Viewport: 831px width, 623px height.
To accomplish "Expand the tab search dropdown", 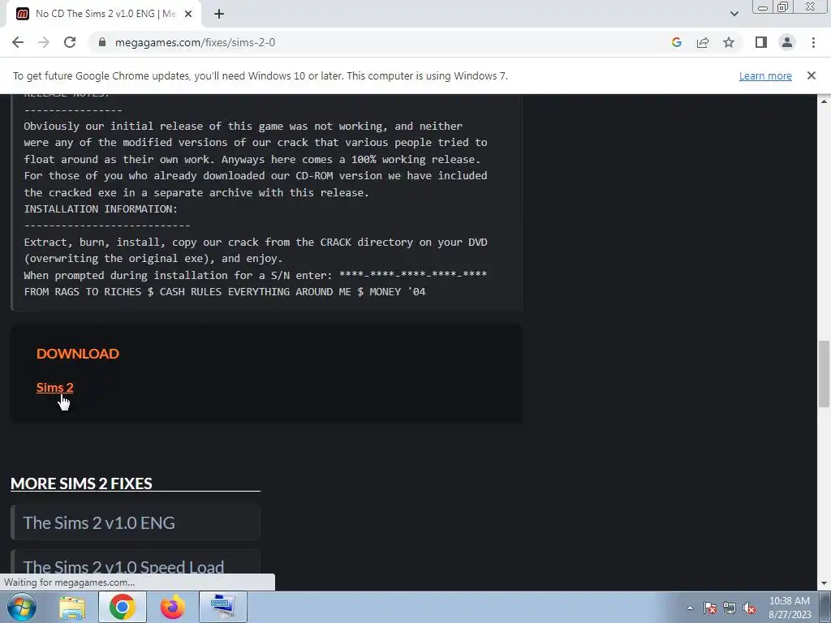I will (x=734, y=14).
